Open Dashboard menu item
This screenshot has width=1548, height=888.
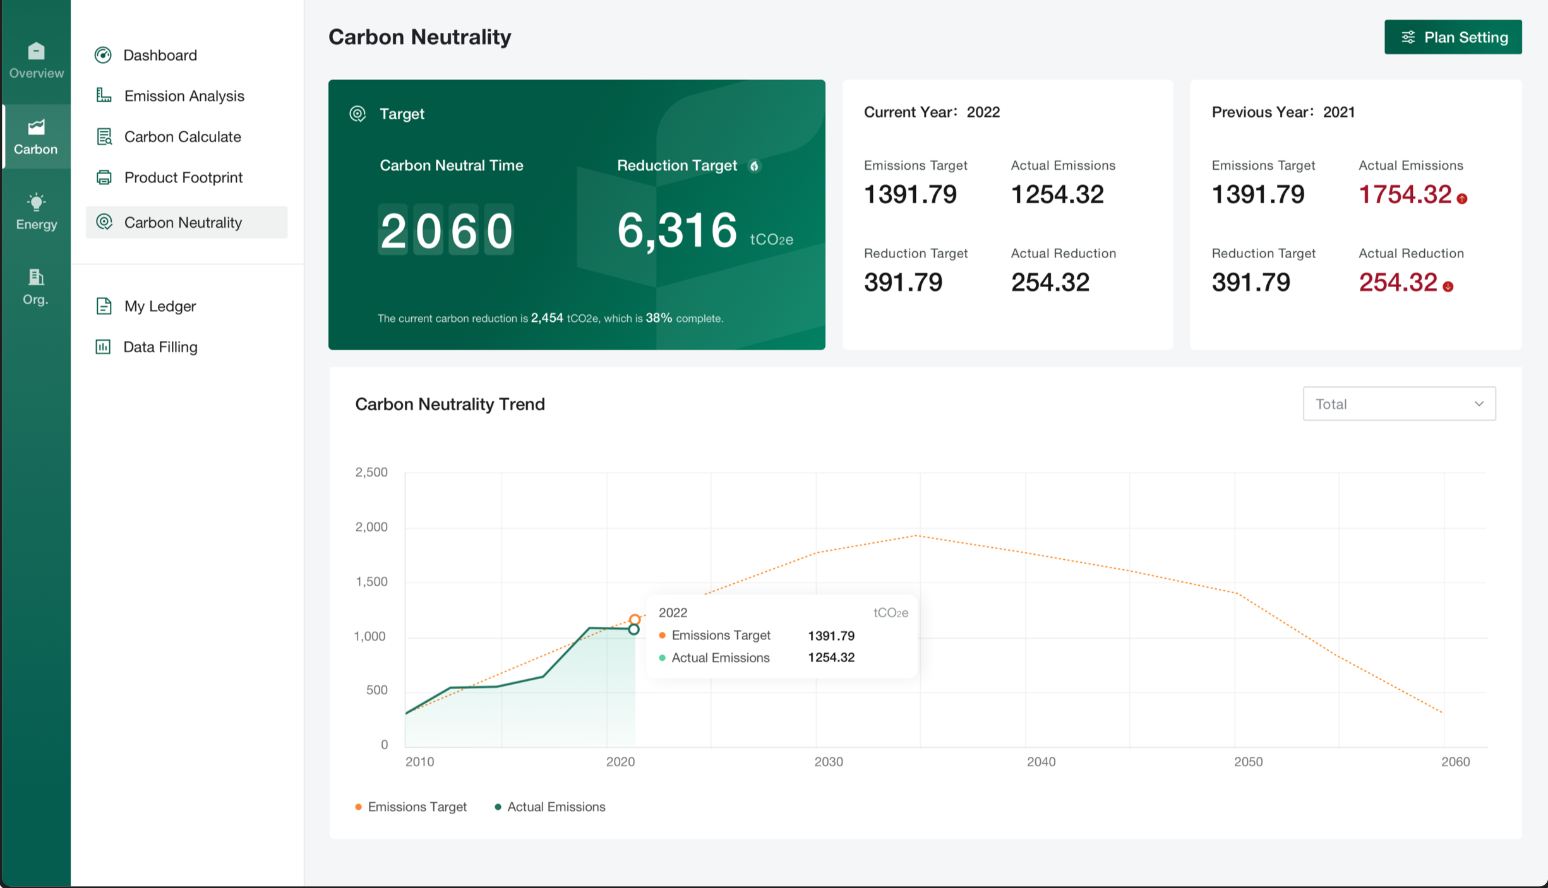160,56
